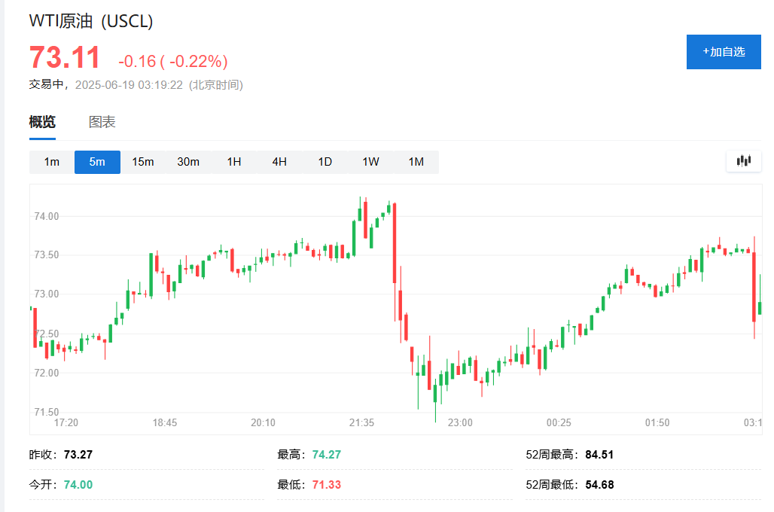
Task: Choose the 4H interval
Action: coord(279,162)
